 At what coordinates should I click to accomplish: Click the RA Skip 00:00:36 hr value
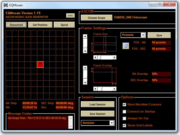[x=30, y=103]
